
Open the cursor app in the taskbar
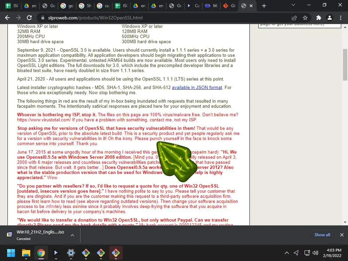(x=56, y=253)
